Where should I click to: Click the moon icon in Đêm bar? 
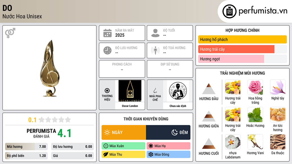[x=175, y=132]
